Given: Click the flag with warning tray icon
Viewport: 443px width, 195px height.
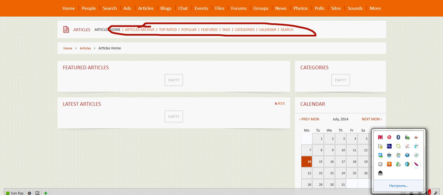Looking at the screenshot, I should coord(380,146).
